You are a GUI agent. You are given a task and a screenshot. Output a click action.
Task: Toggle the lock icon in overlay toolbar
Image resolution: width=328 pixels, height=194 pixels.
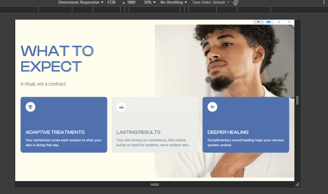coord(279,22)
